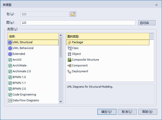Click the diagram name input field
162x120 pixels.
click(x=78, y=23)
